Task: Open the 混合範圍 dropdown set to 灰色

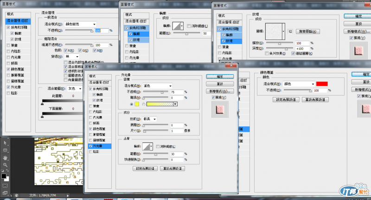Action: click(x=75, y=89)
